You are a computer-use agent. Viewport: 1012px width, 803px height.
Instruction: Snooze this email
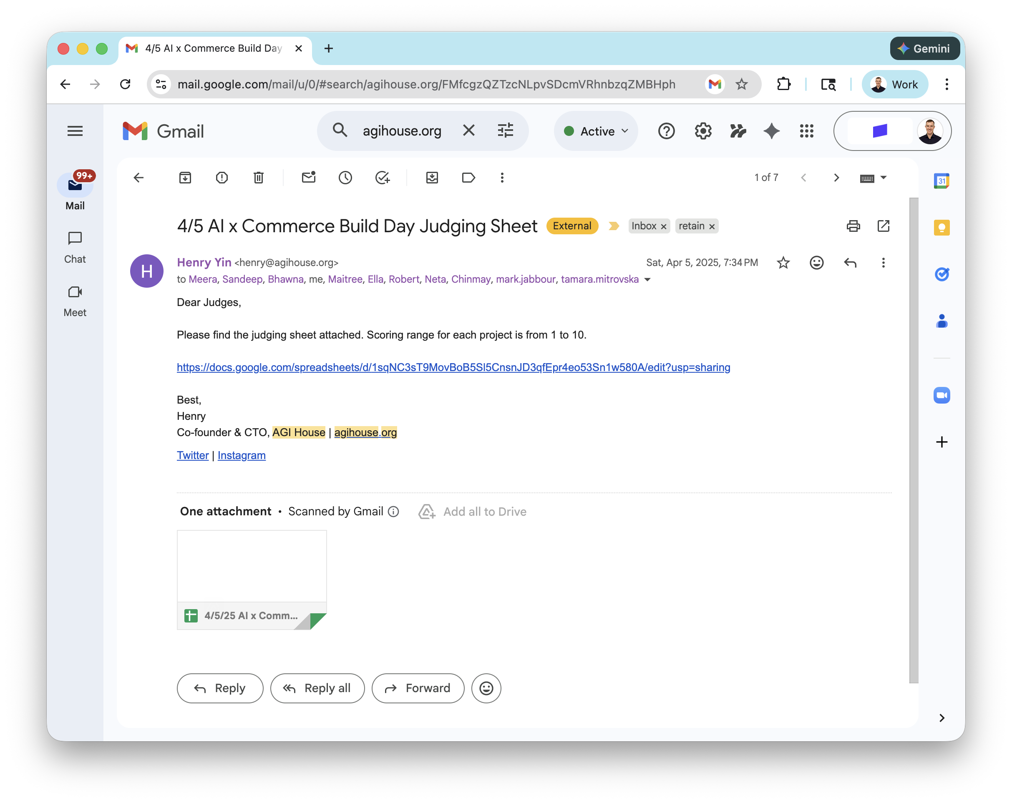point(345,178)
